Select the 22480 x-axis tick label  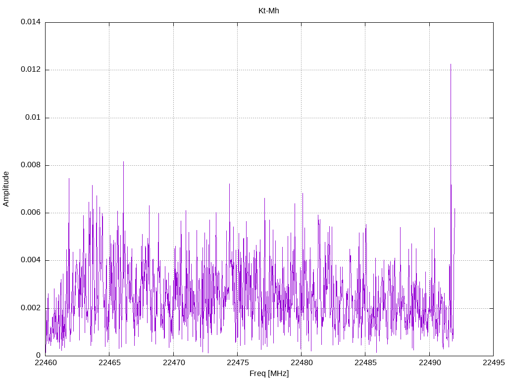[x=301, y=363]
